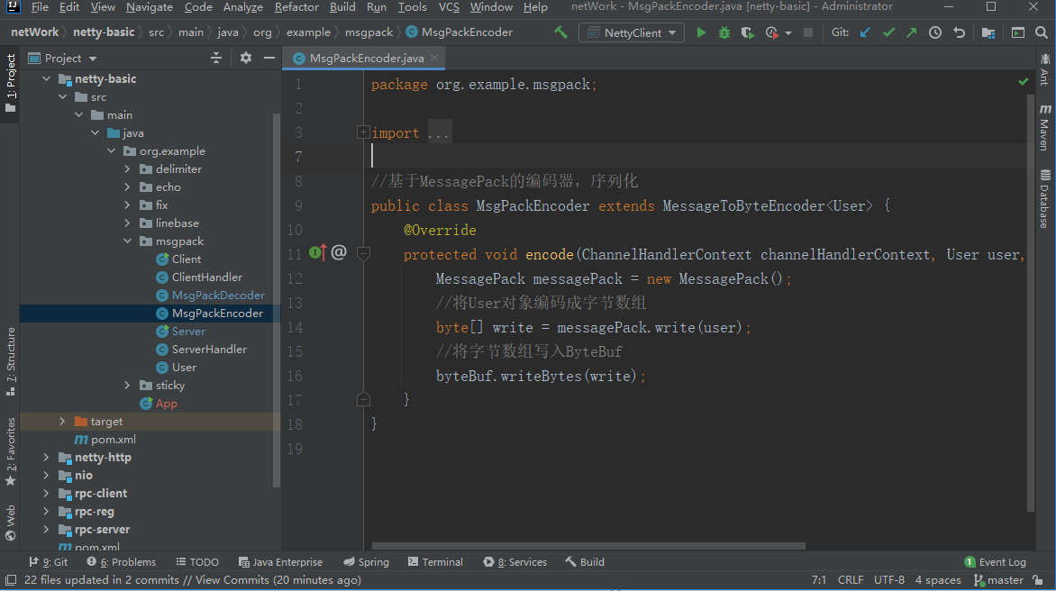This screenshot has height=591, width=1056.
Task: Select ServerHandler class in project tree
Action: 209,350
